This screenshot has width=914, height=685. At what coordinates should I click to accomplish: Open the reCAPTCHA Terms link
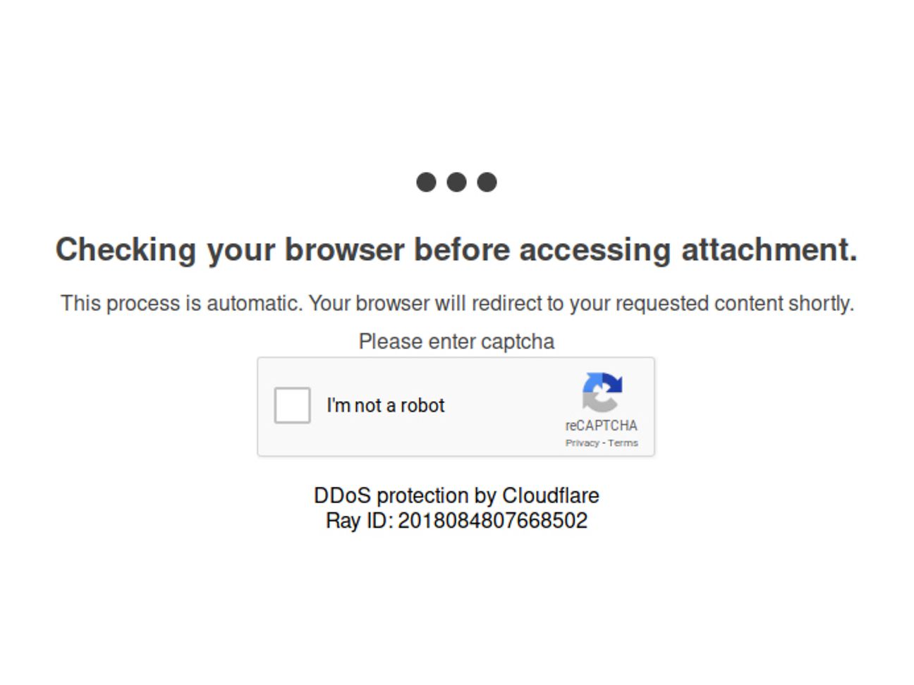pos(623,443)
